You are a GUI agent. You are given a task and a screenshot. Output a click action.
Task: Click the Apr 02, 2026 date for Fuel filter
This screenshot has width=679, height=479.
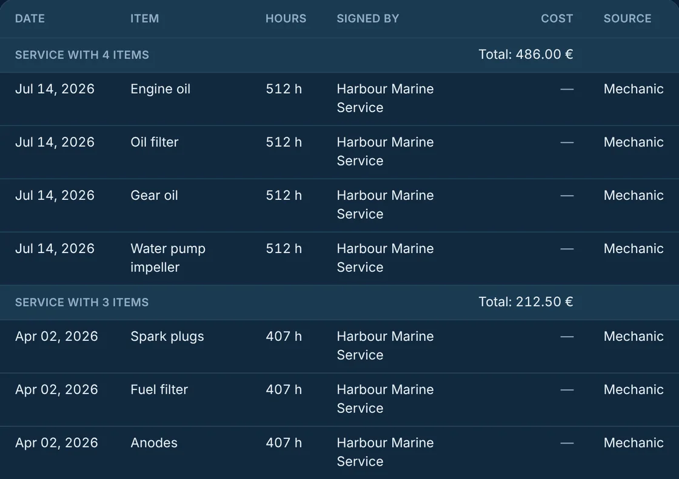[x=56, y=390]
